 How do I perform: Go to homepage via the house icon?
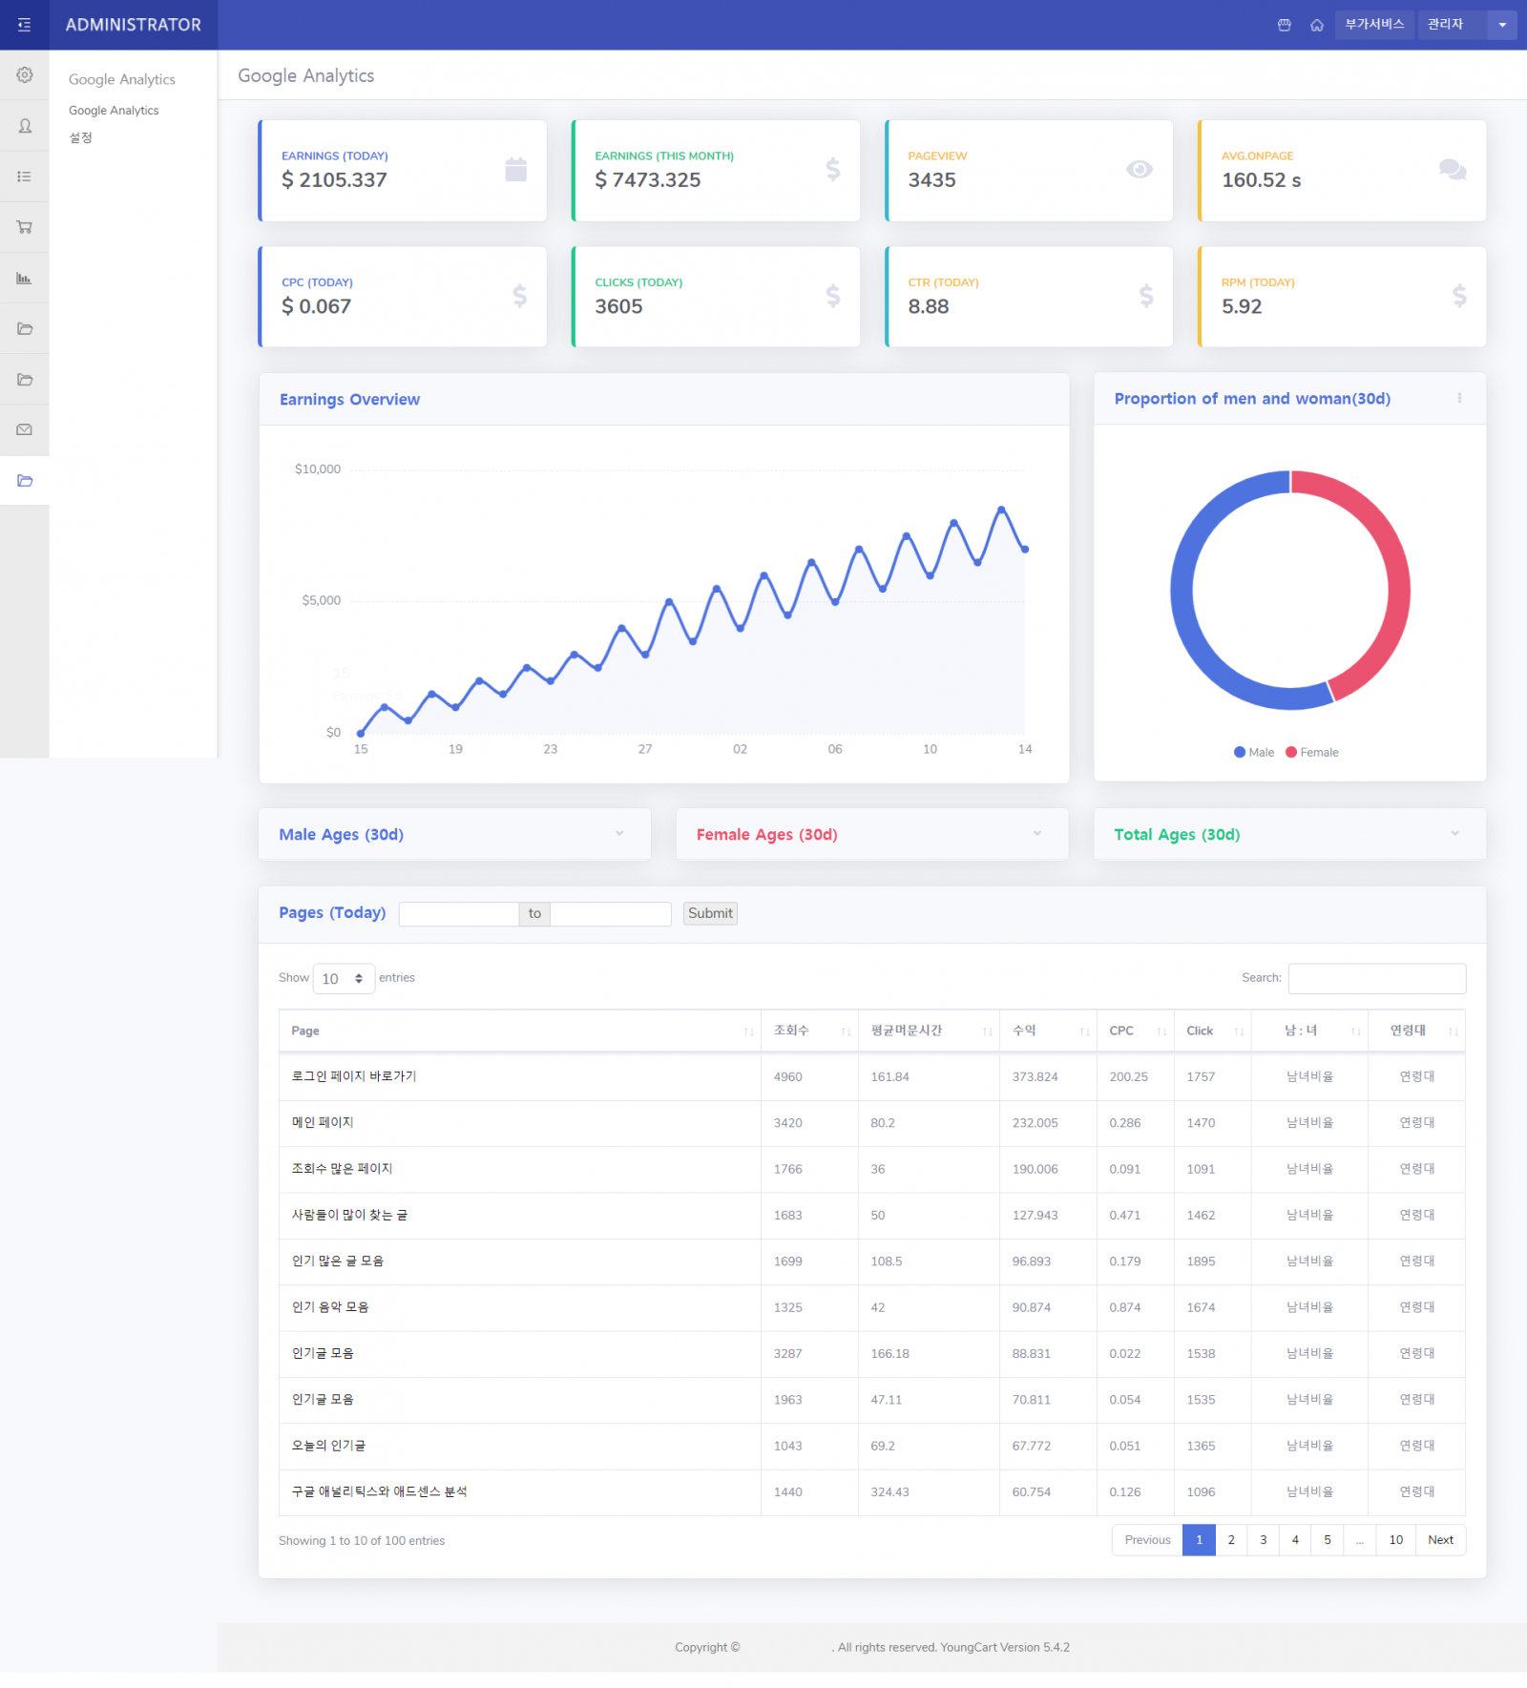(x=1316, y=25)
